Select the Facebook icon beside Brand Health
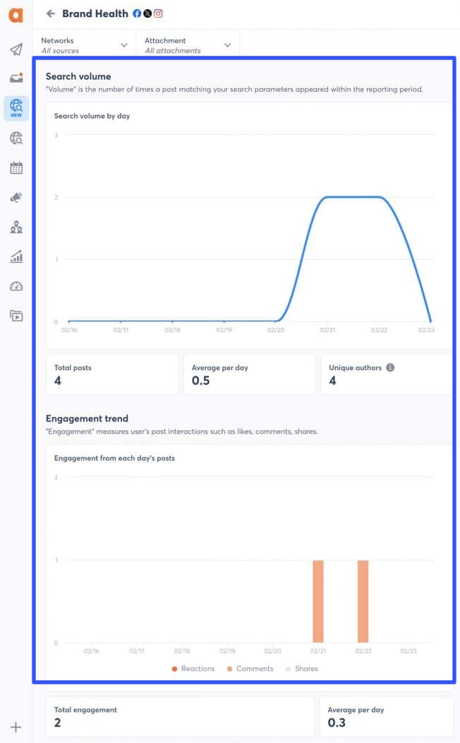This screenshot has height=743, width=460. click(138, 13)
